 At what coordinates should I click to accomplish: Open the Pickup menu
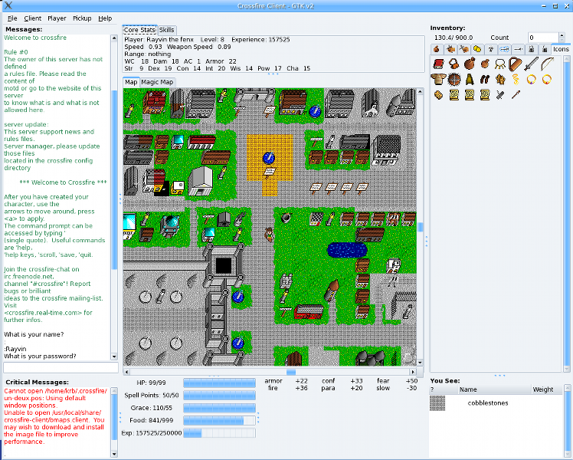(x=81, y=18)
